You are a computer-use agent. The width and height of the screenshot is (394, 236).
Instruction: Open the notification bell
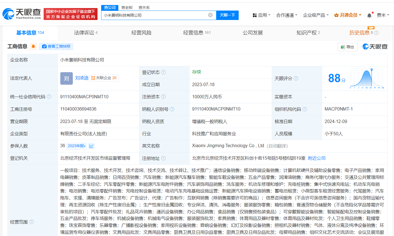coord(369,15)
